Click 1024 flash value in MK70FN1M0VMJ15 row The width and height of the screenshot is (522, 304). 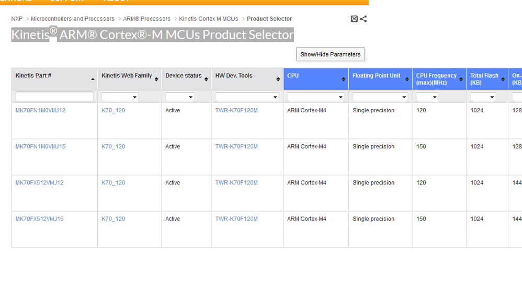[x=476, y=147]
